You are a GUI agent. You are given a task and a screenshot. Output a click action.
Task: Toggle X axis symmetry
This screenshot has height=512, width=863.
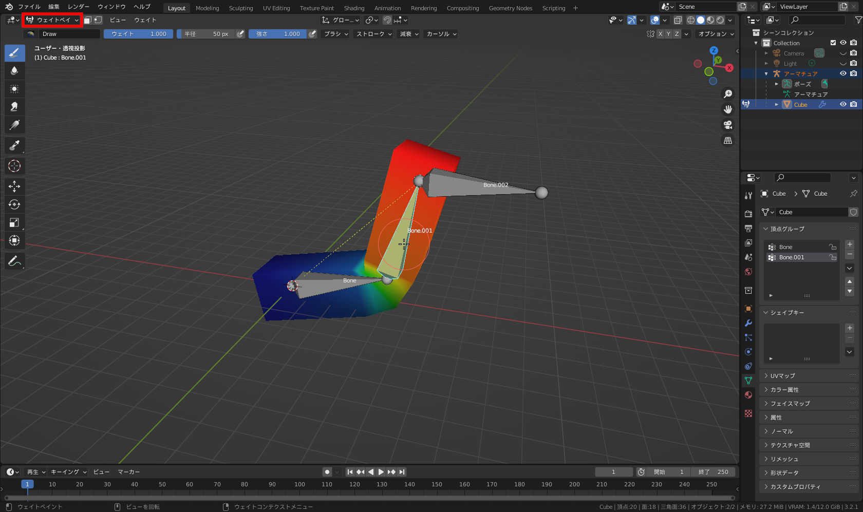(660, 34)
